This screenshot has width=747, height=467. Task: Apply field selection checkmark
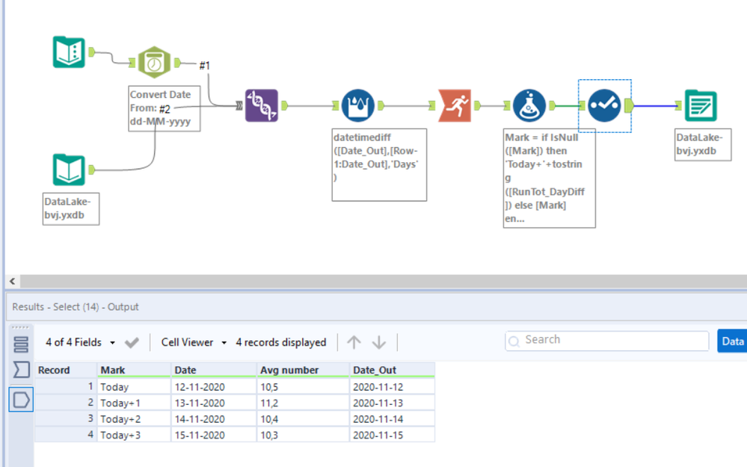pos(132,342)
